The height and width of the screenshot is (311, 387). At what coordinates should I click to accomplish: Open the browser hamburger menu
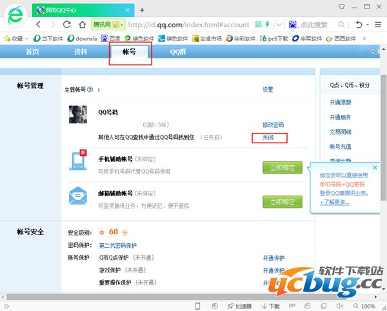[378, 25]
